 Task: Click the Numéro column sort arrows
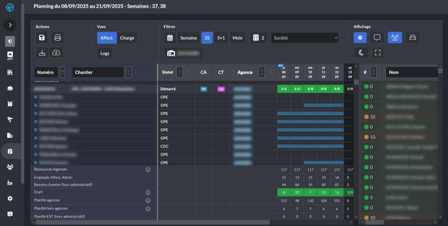pyautogui.click(x=62, y=72)
